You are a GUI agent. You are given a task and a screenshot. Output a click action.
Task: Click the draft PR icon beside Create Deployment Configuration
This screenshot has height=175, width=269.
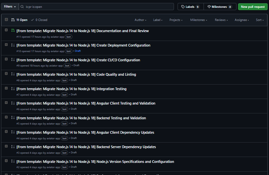point(13,45)
